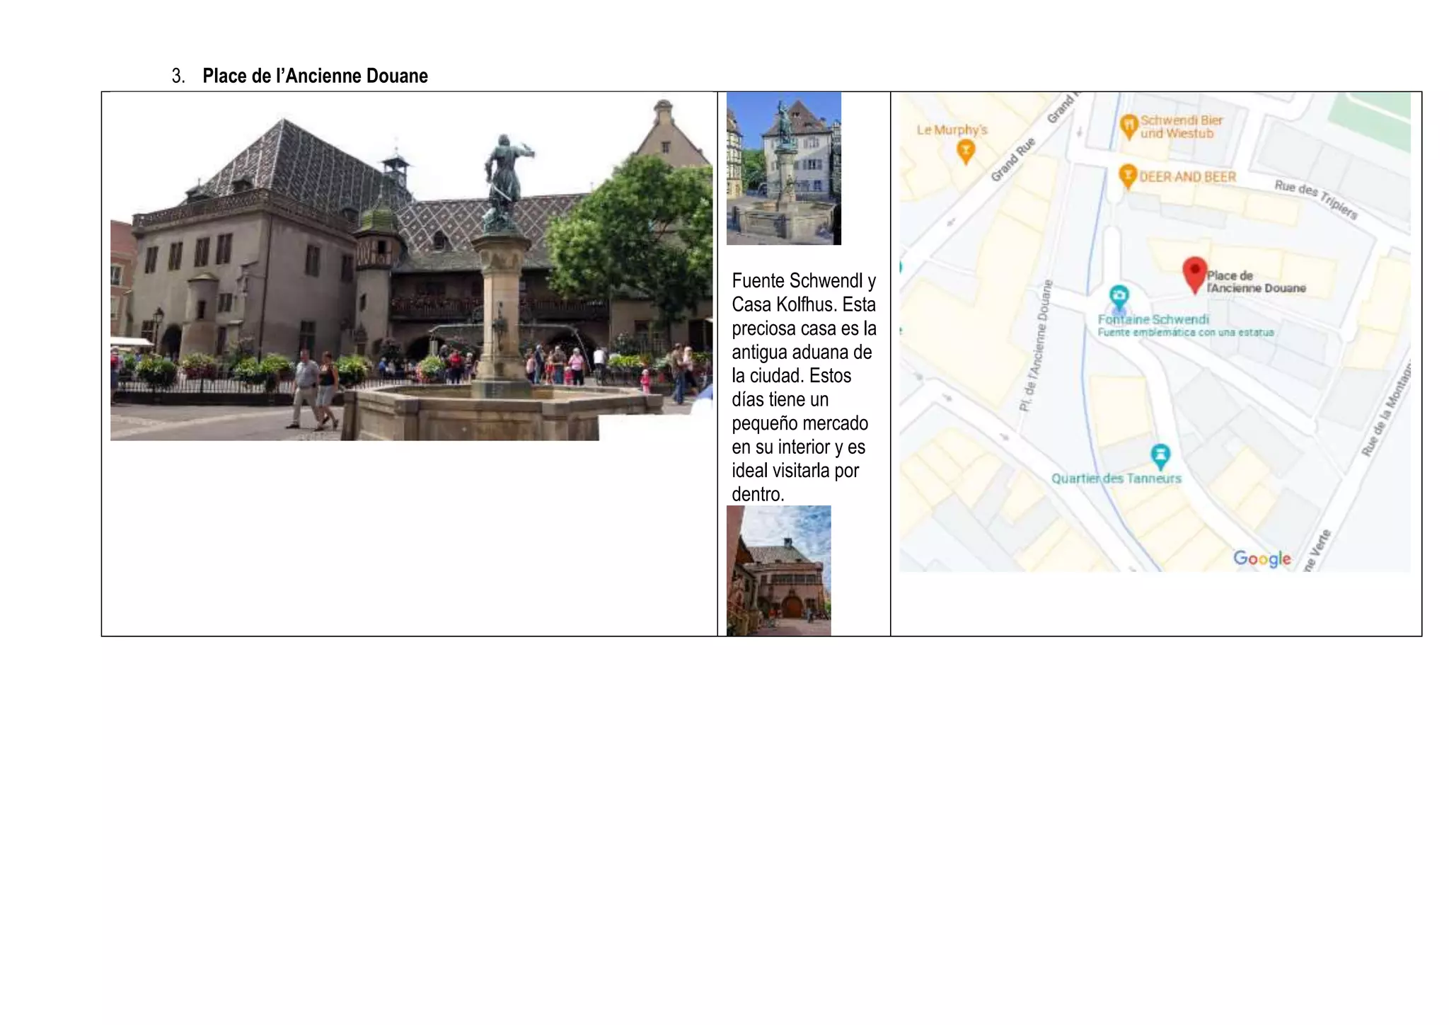This screenshot has height=1025, width=1449.
Task: Select the heading 'Place de l'Ancienne Douane'
Action: tap(315, 76)
